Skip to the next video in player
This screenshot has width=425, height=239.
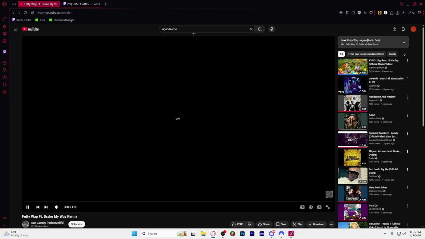[x=46, y=207]
